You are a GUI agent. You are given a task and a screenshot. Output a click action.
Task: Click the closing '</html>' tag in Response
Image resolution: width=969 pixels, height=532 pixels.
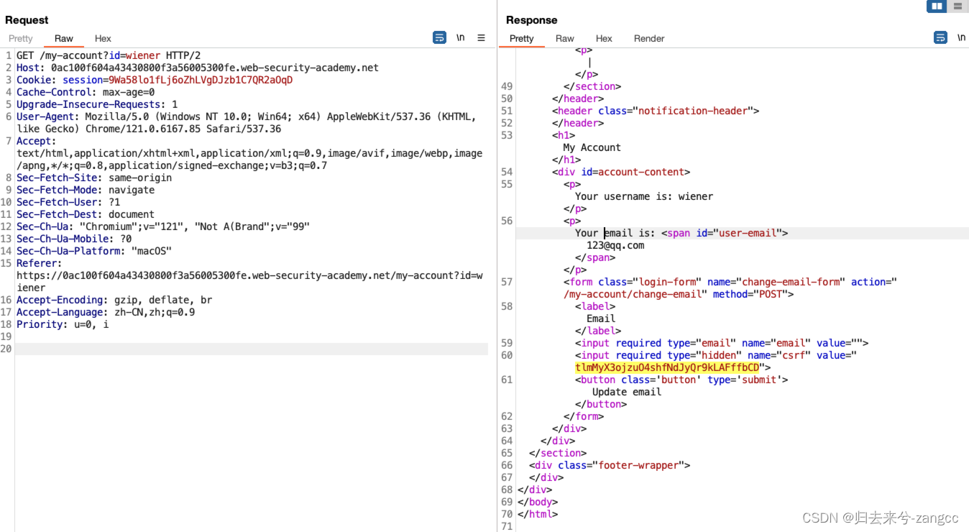(x=538, y=514)
